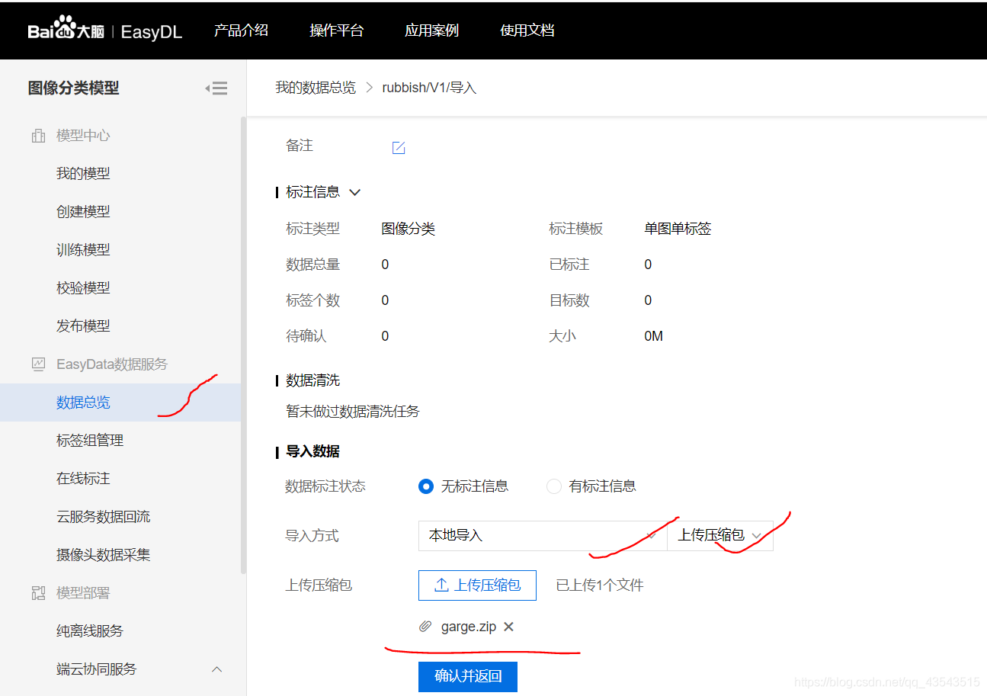
Task: Click the 图像分类模型 sidebar title
Action: coord(74,88)
